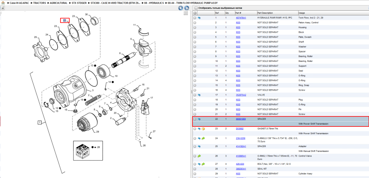Click the 'Cylinder Assy' usage cell
The image size is (369, 178).
pyautogui.click(x=305, y=174)
